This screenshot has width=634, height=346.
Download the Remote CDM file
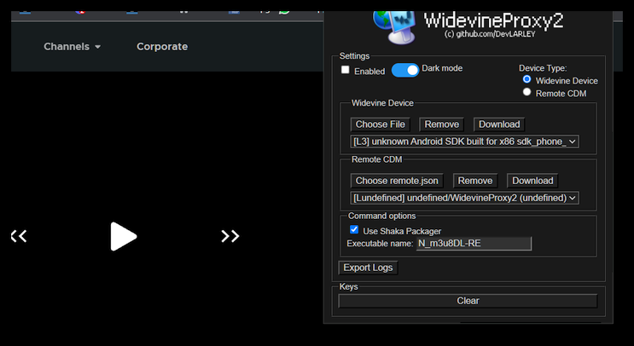[532, 181]
